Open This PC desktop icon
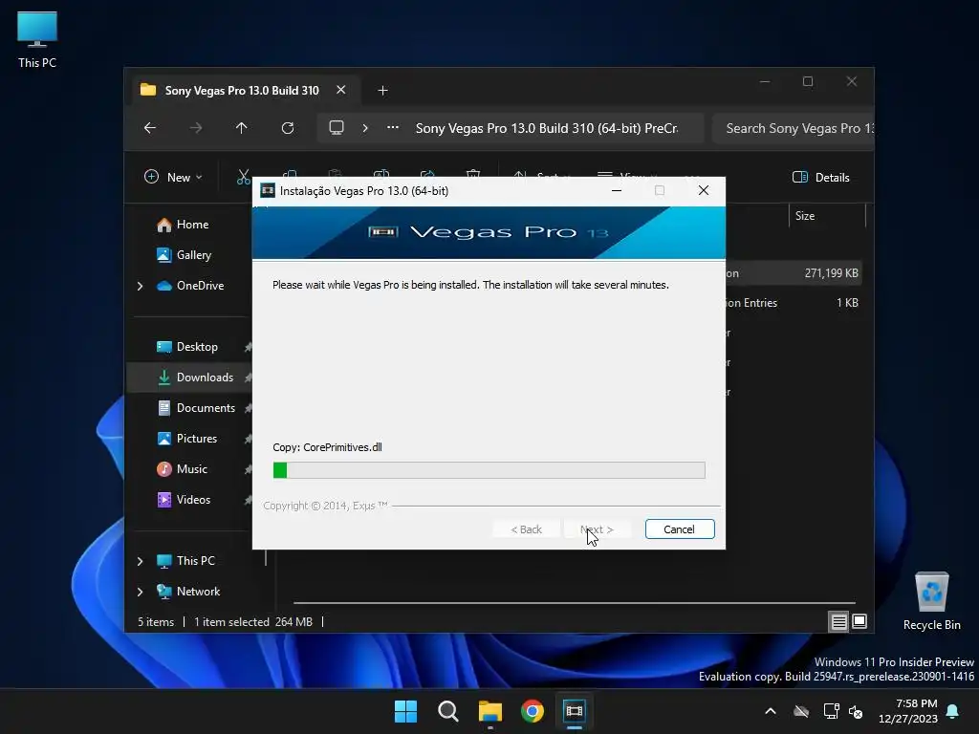Viewport: 979px width, 734px height. 37,40
